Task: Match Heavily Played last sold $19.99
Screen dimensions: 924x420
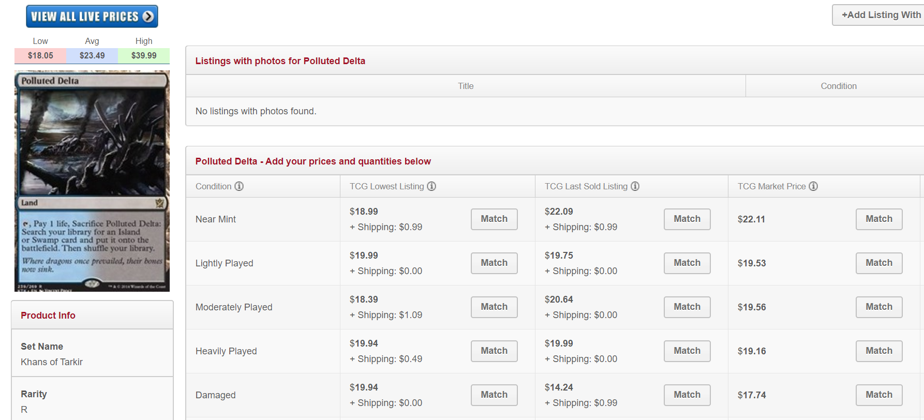Action: pyautogui.click(x=687, y=351)
